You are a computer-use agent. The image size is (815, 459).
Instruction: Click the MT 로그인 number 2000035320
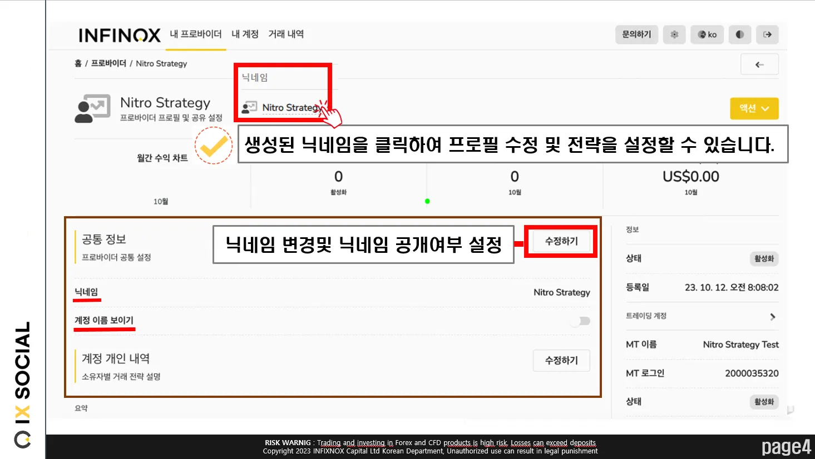[752, 373]
